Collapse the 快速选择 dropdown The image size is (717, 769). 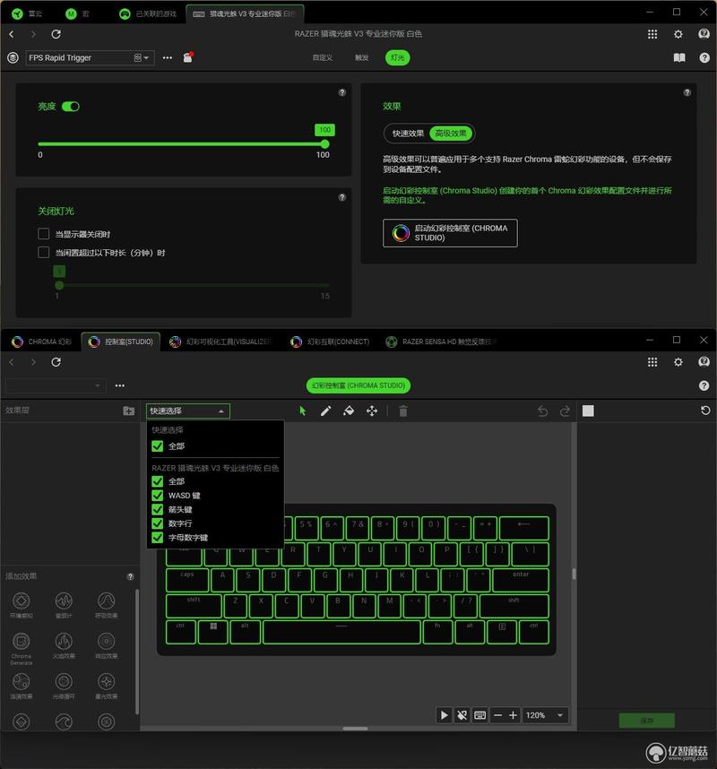[x=188, y=411]
